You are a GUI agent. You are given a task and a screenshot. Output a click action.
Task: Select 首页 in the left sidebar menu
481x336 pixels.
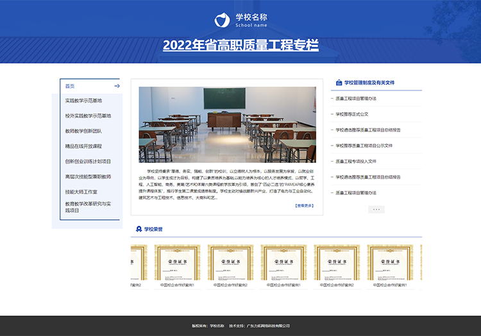[x=71, y=85]
